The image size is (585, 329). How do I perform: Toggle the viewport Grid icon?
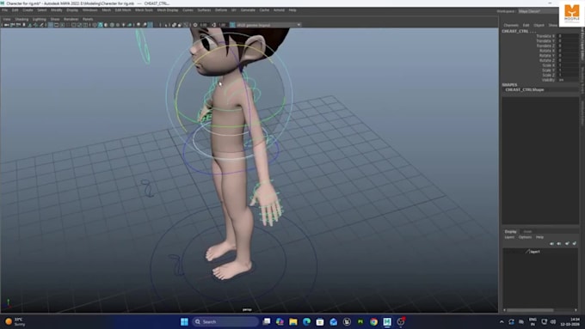51,25
